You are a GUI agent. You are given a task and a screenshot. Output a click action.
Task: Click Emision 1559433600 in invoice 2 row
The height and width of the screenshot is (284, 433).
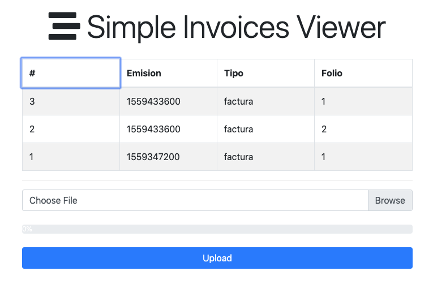tap(169, 129)
